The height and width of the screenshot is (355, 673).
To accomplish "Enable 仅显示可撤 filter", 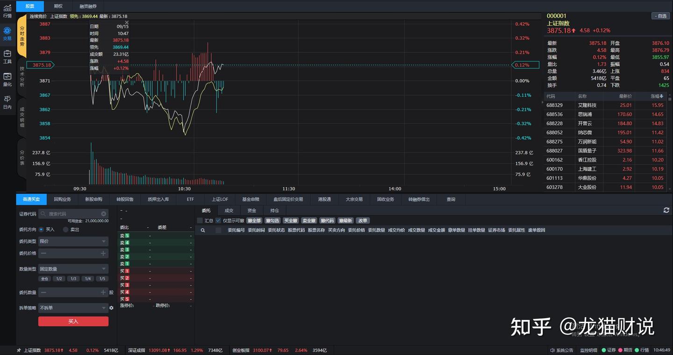I will [x=218, y=220].
